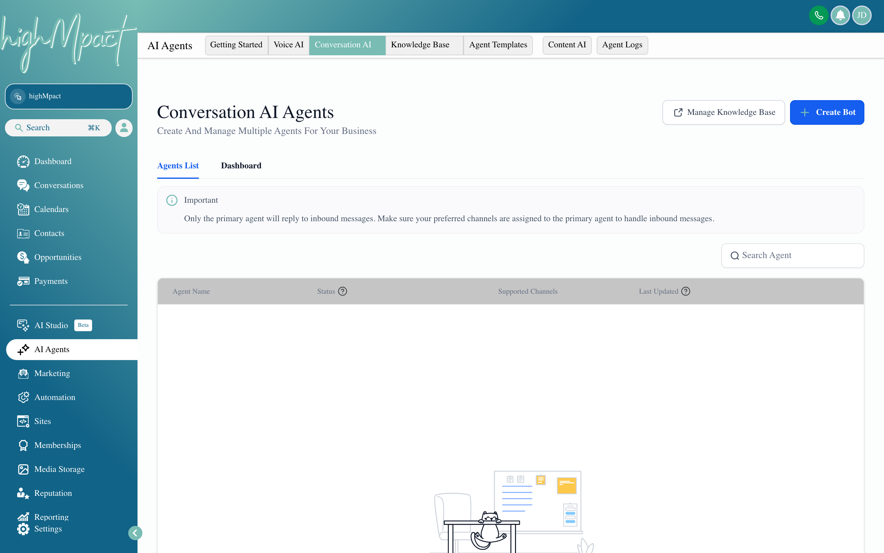Click the Automation gear icon
The height and width of the screenshot is (553, 884).
[x=23, y=397]
